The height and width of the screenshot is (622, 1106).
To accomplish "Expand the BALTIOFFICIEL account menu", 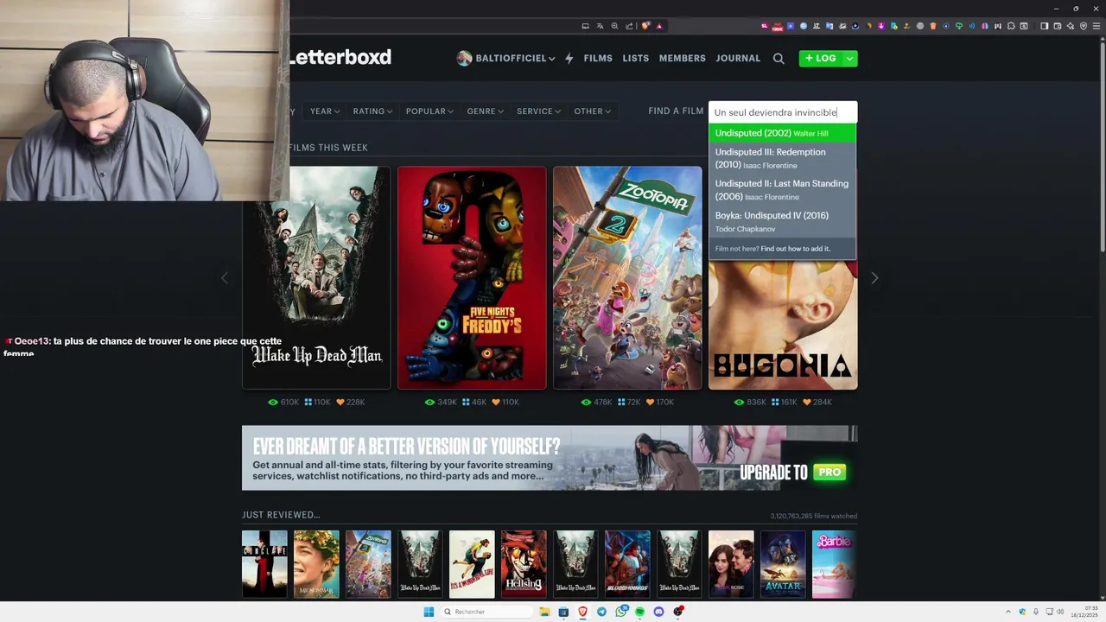I will 551,58.
